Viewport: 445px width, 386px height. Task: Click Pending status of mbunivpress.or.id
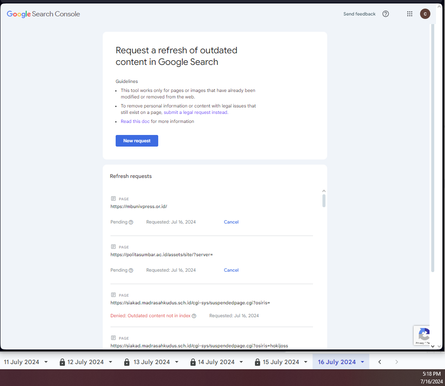(x=119, y=222)
